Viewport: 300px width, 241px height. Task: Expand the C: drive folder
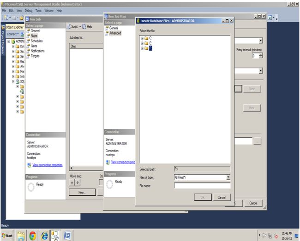click(x=142, y=38)
